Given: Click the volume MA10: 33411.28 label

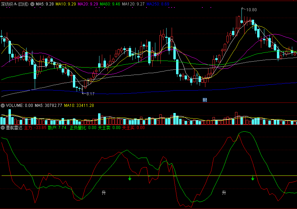Looking at the screenshot, I should (x=79, y=106).
